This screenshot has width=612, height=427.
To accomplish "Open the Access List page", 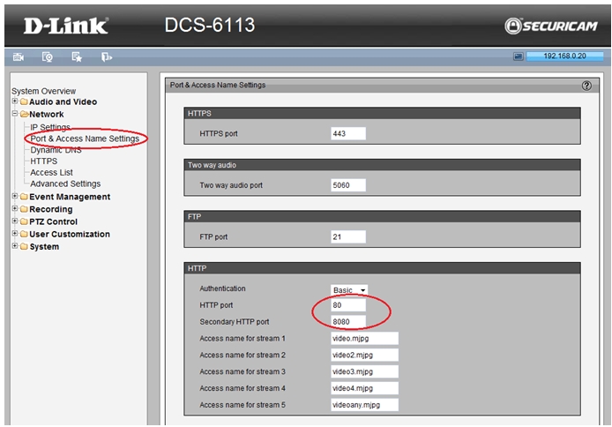I will click(x=51, y=173).
